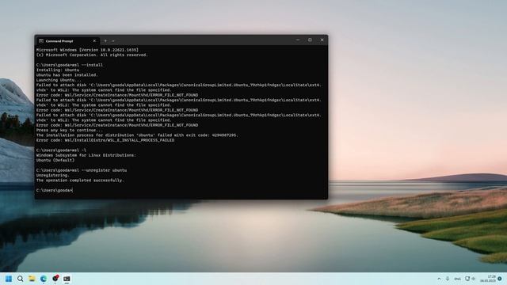Click 'Windows Subsystem for Linux Distributions:' line

[x=86, y=155]
